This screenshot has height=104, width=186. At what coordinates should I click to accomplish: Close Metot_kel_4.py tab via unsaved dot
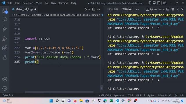[35, 9]
